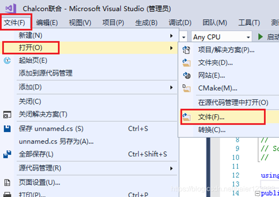This screenshot has height=197, width=279.
Task: Open the Debug (调试) menu
Action: (x=180, y=22)
